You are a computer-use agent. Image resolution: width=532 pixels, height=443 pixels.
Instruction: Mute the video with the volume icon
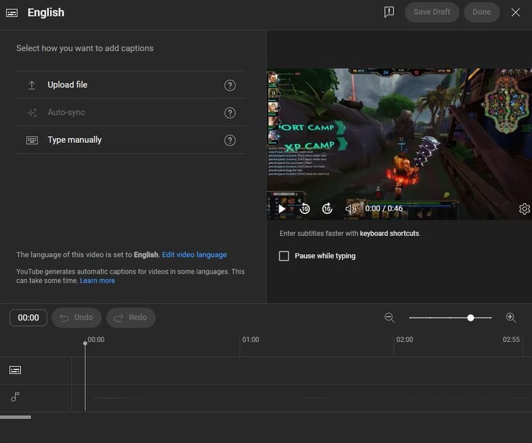coord(350,208)
